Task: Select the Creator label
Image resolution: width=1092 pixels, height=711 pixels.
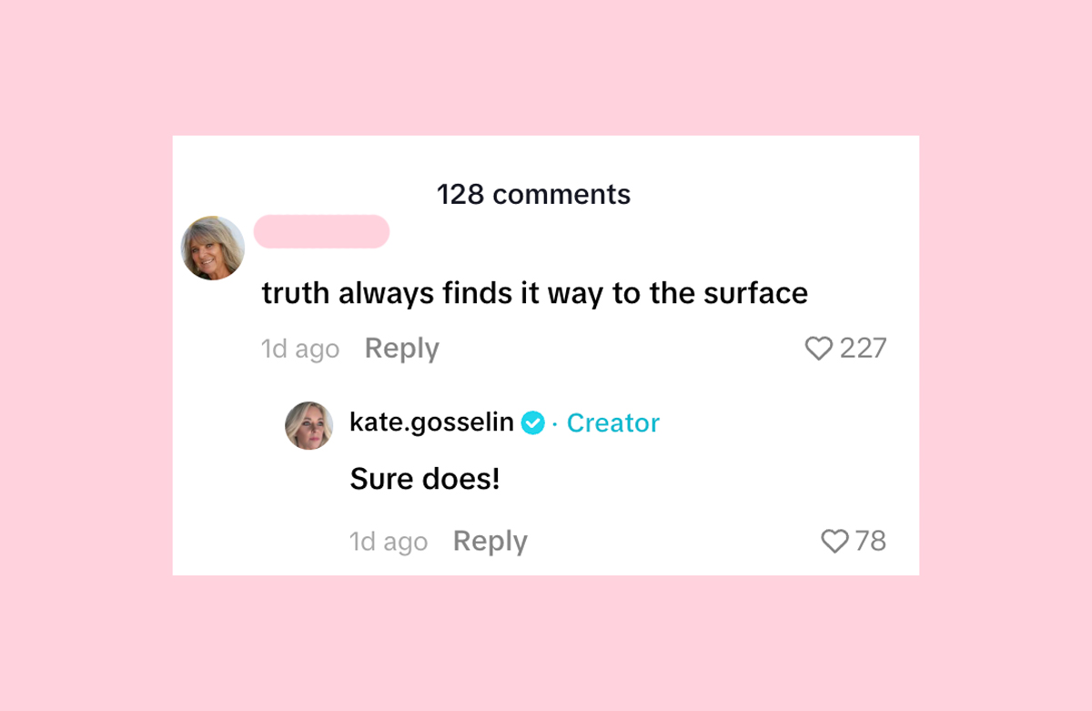Action: (x=613, y=422)
